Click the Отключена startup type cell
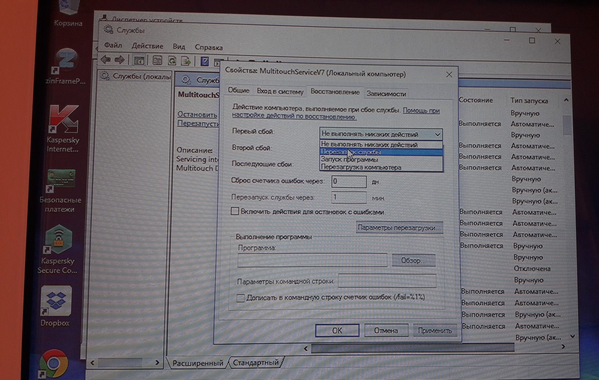This screenshot has height=380, width=599. pos(532,268)
